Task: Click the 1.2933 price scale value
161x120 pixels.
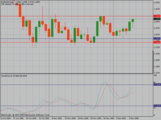Action: (x=157, y=22)
